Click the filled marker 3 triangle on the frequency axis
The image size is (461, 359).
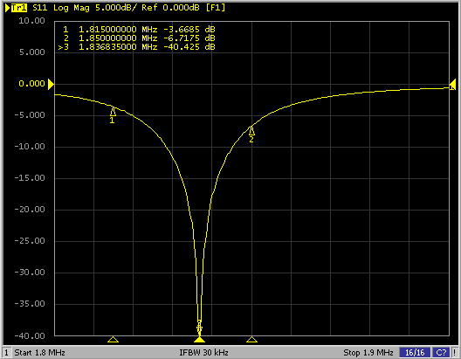point(199,340)
